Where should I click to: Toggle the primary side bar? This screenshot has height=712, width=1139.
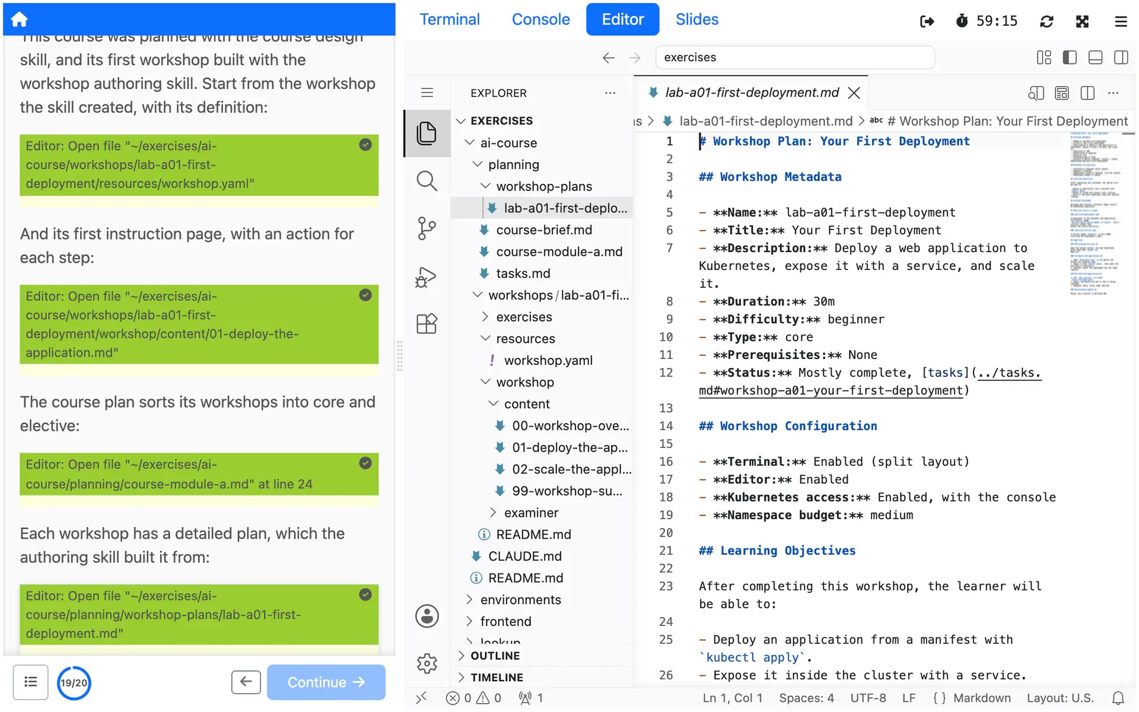(1070, 58)
